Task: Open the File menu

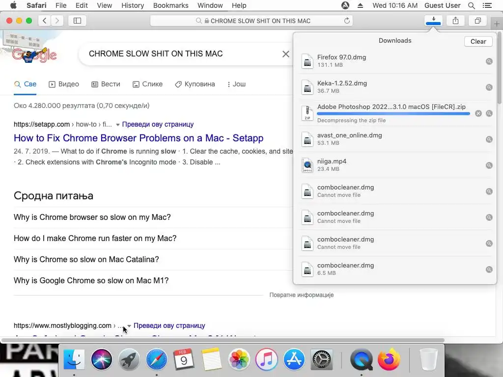Action: click(61, 5)
